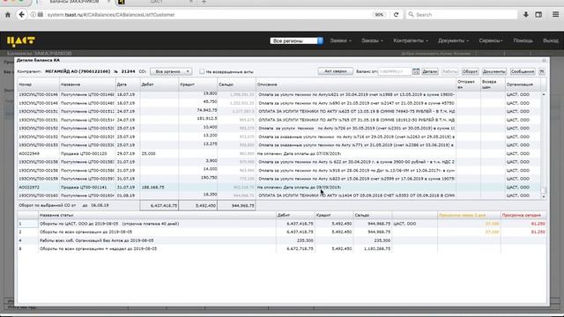Screen dimensions: 564x317
Task: Click the 90% zoom indicator in address bar
Action: point(379,15)
